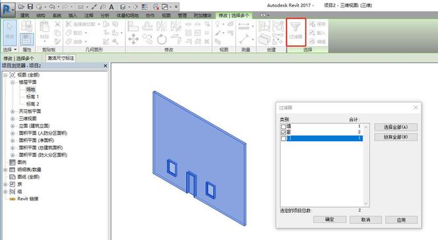Expand the 立面 (建筑立面) tree node
Image resolution: width=438 pixels, height=240 pixels.
pos(13,126)
